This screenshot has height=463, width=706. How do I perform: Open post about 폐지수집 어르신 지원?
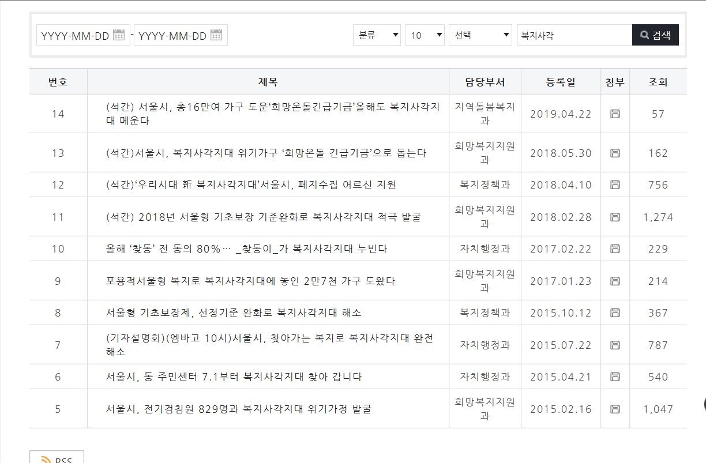(251, 185)
